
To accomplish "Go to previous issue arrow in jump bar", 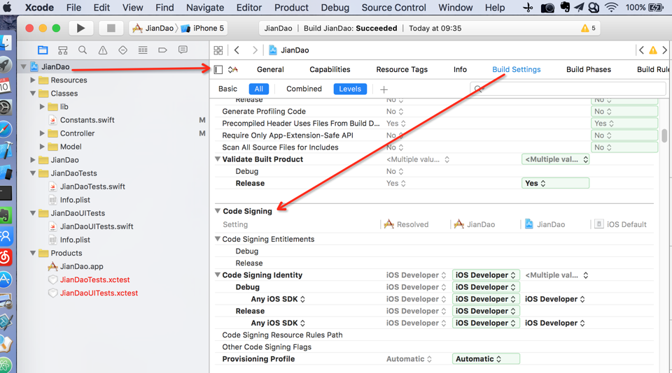I will pyautogui.click(x=641, y=50).
